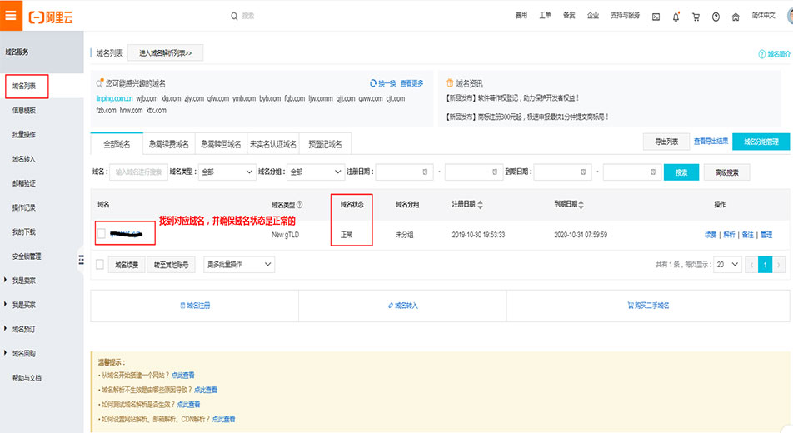Image resolution: width=793 pixels, height=433 pixels.
Task: Click the domain name search input field
Action: tap(137, 172)
